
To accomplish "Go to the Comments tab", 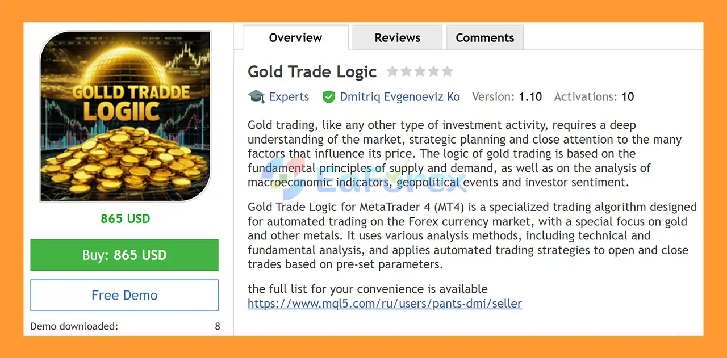I will 484,38.
